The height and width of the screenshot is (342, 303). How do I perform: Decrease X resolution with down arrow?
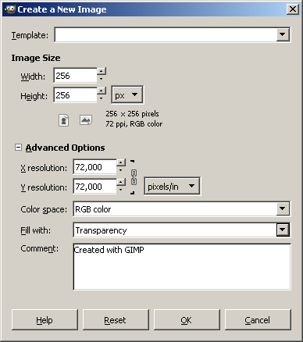[121, 170]
